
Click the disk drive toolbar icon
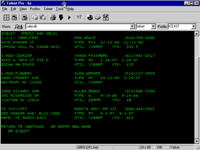coord(98,18)
